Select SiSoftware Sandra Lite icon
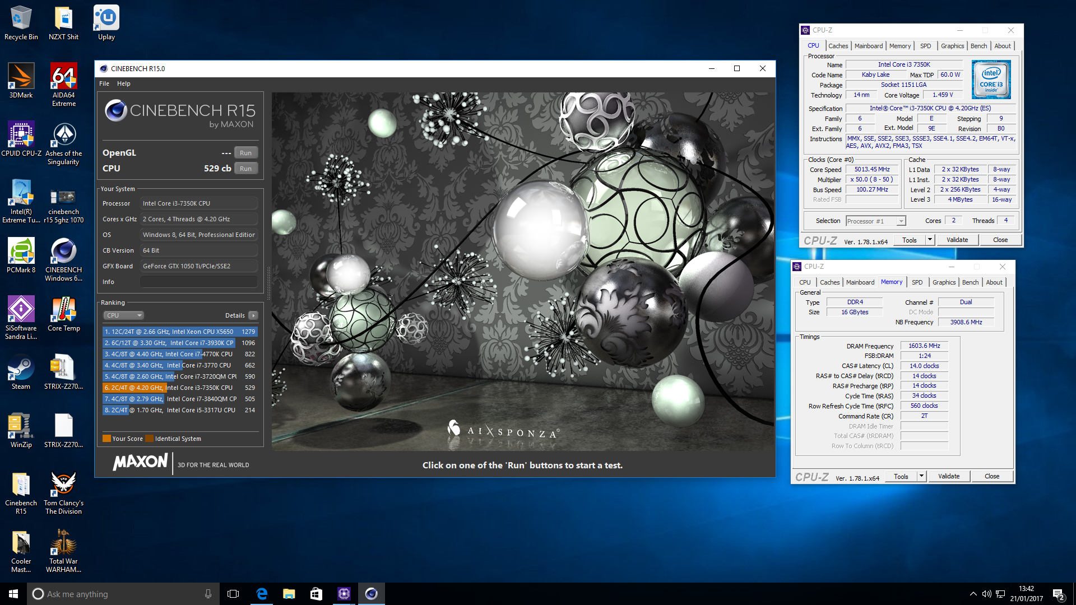The height and width of the screenshot is (605, 1076). coord(21,318)
